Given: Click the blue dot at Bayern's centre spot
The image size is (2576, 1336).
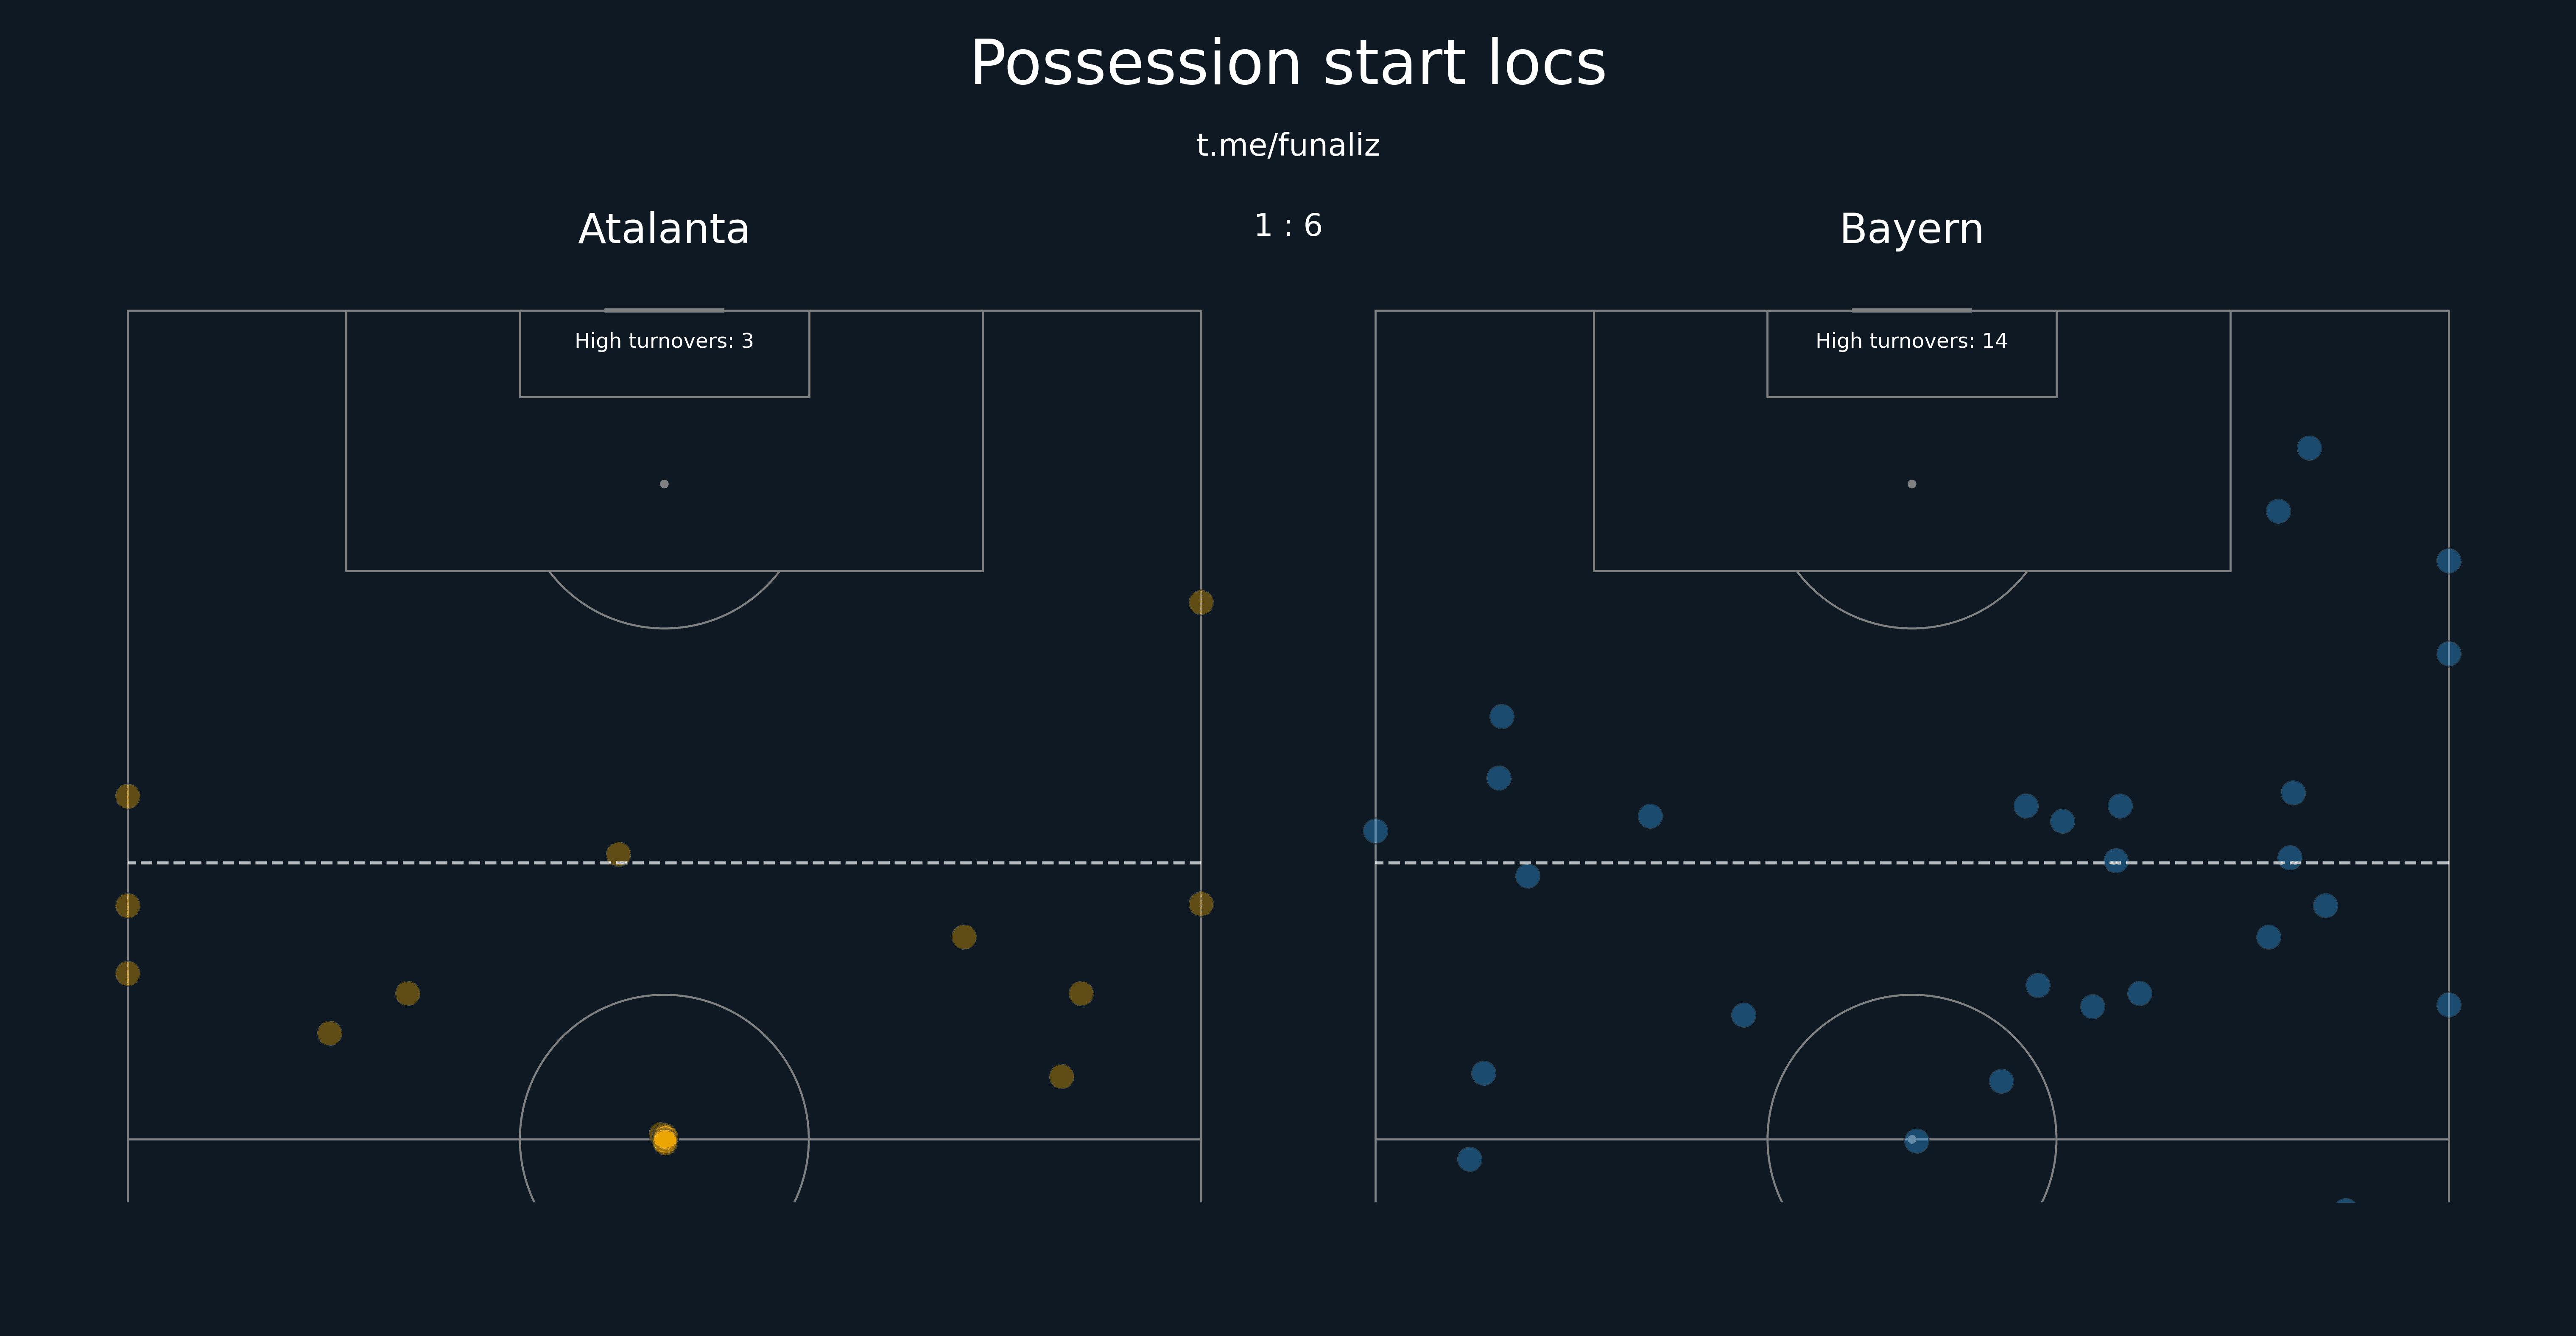Looking at the screenshot, I should click(1916, 1140).
